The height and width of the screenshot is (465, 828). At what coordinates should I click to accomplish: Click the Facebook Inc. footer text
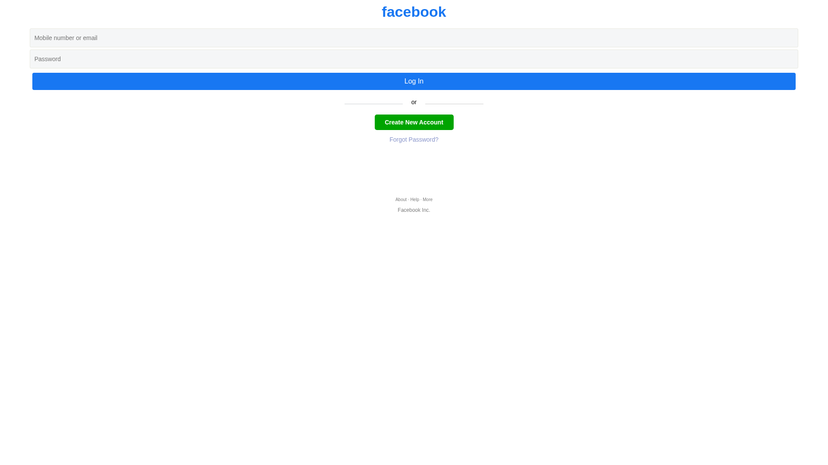point(414,210)
